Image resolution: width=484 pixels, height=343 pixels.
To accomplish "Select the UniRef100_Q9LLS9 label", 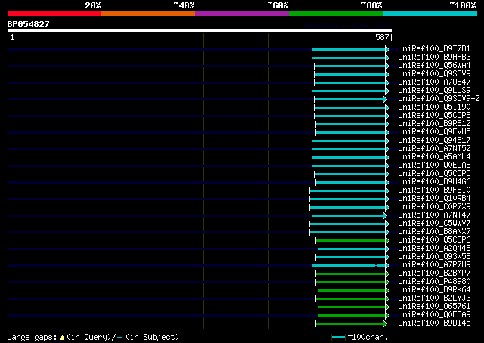I will click(434, 91).
